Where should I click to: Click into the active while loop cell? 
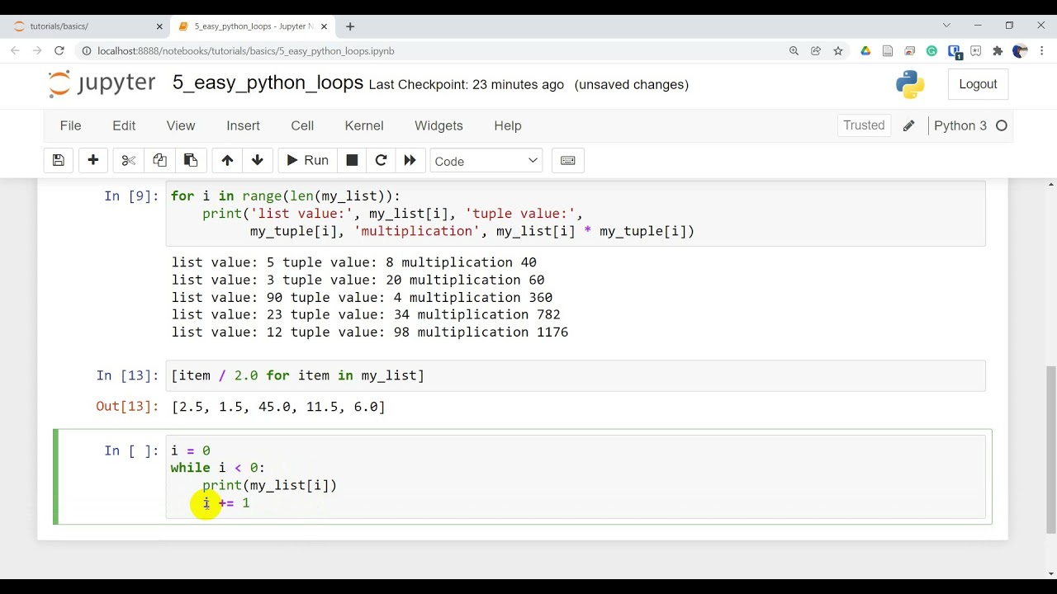[x=576, y=477]
